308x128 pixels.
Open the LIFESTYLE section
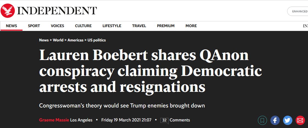click(x=112, y=26)
